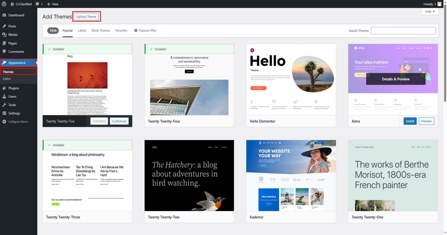Click the Twenty Twenty-Three theme name

tap(63, 217)
